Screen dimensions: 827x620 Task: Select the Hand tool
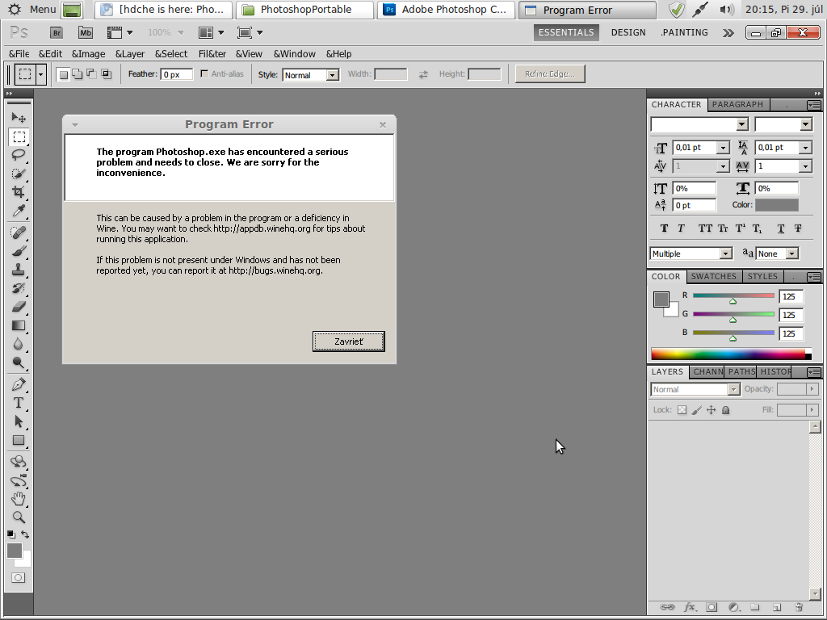tap(19, 499)
